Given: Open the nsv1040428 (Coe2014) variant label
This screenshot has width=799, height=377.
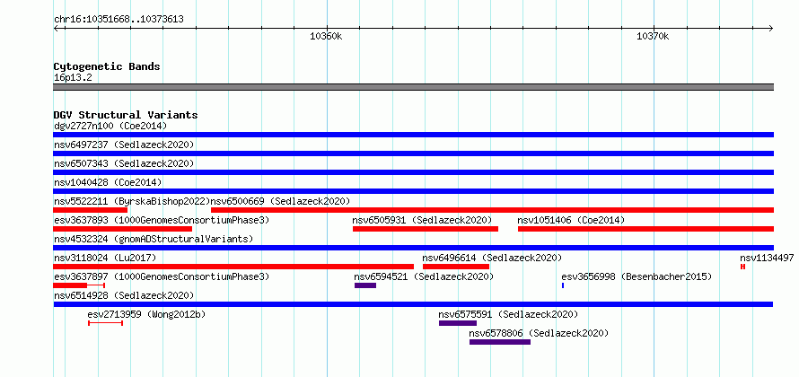Looking at the screenshot, I should (108, 182).
